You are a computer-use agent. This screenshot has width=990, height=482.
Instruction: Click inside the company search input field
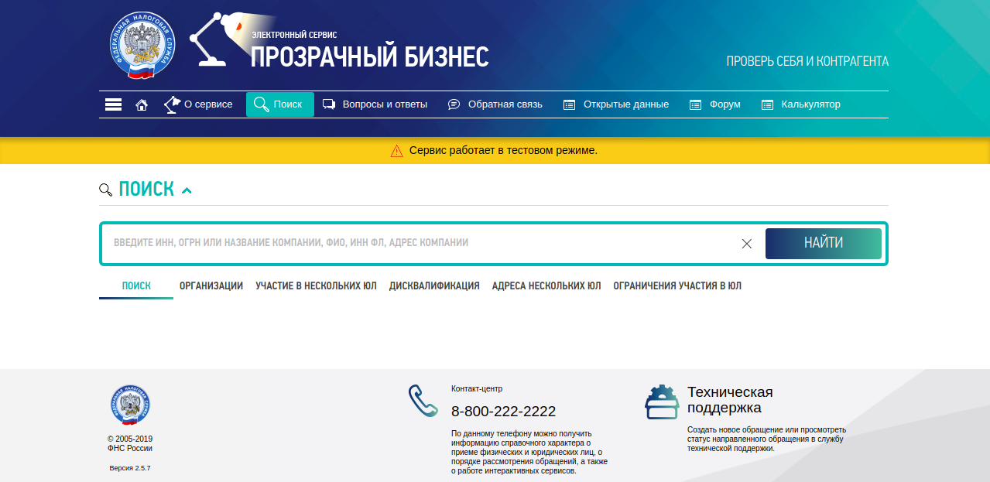387,242
